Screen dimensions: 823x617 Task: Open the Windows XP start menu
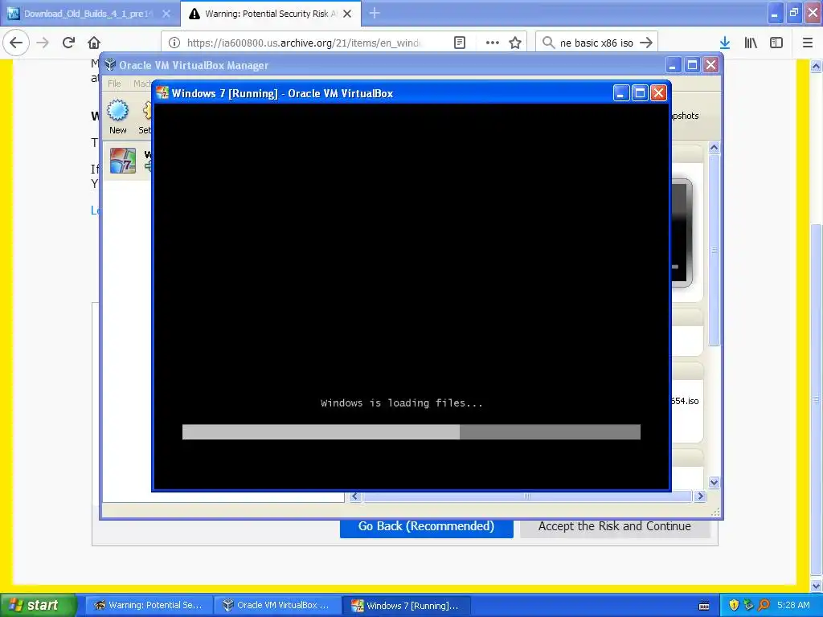point(38,605)
